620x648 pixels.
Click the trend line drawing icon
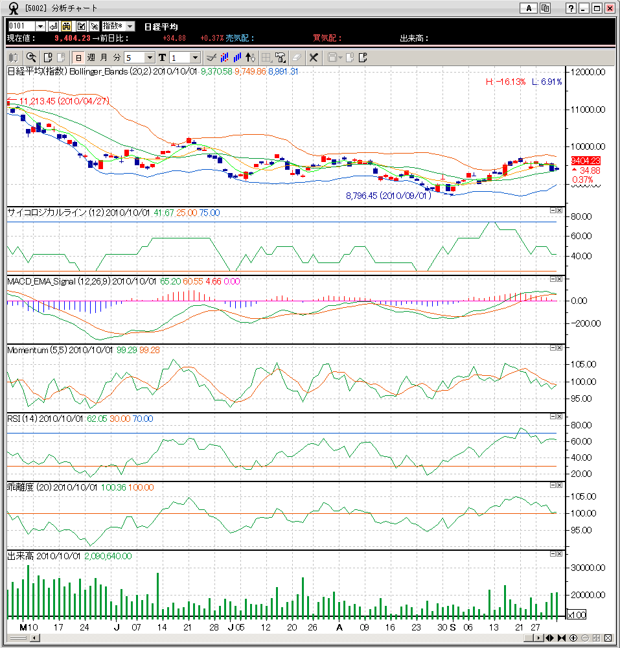point(211,58)
